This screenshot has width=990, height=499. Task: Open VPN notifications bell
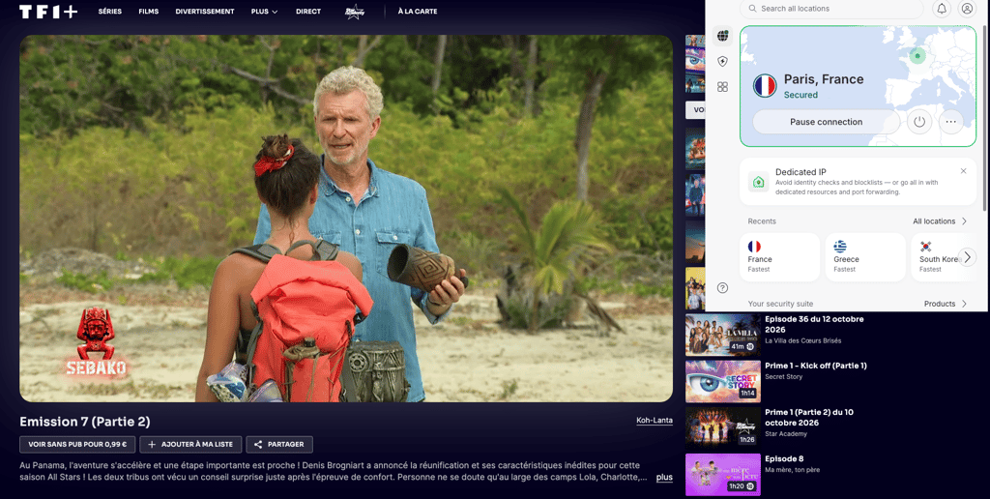(x=942, y=9)
